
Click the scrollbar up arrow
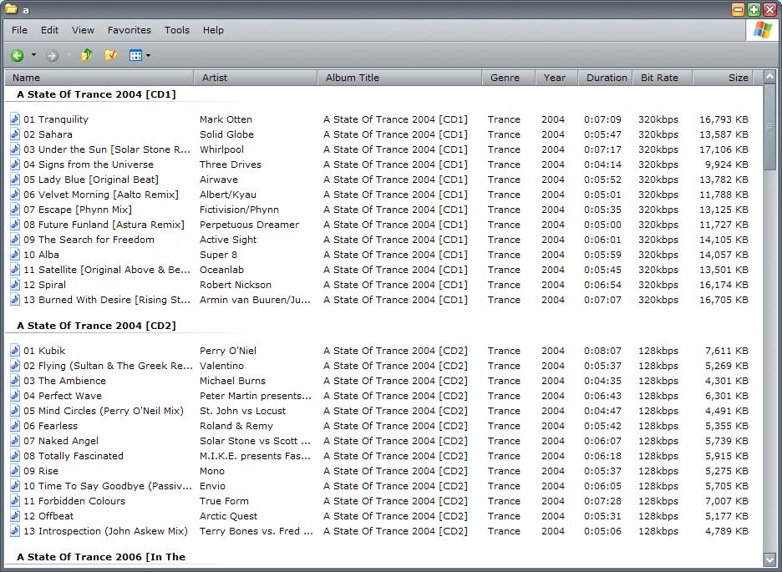pyautogui.click(x=770, y=77)
